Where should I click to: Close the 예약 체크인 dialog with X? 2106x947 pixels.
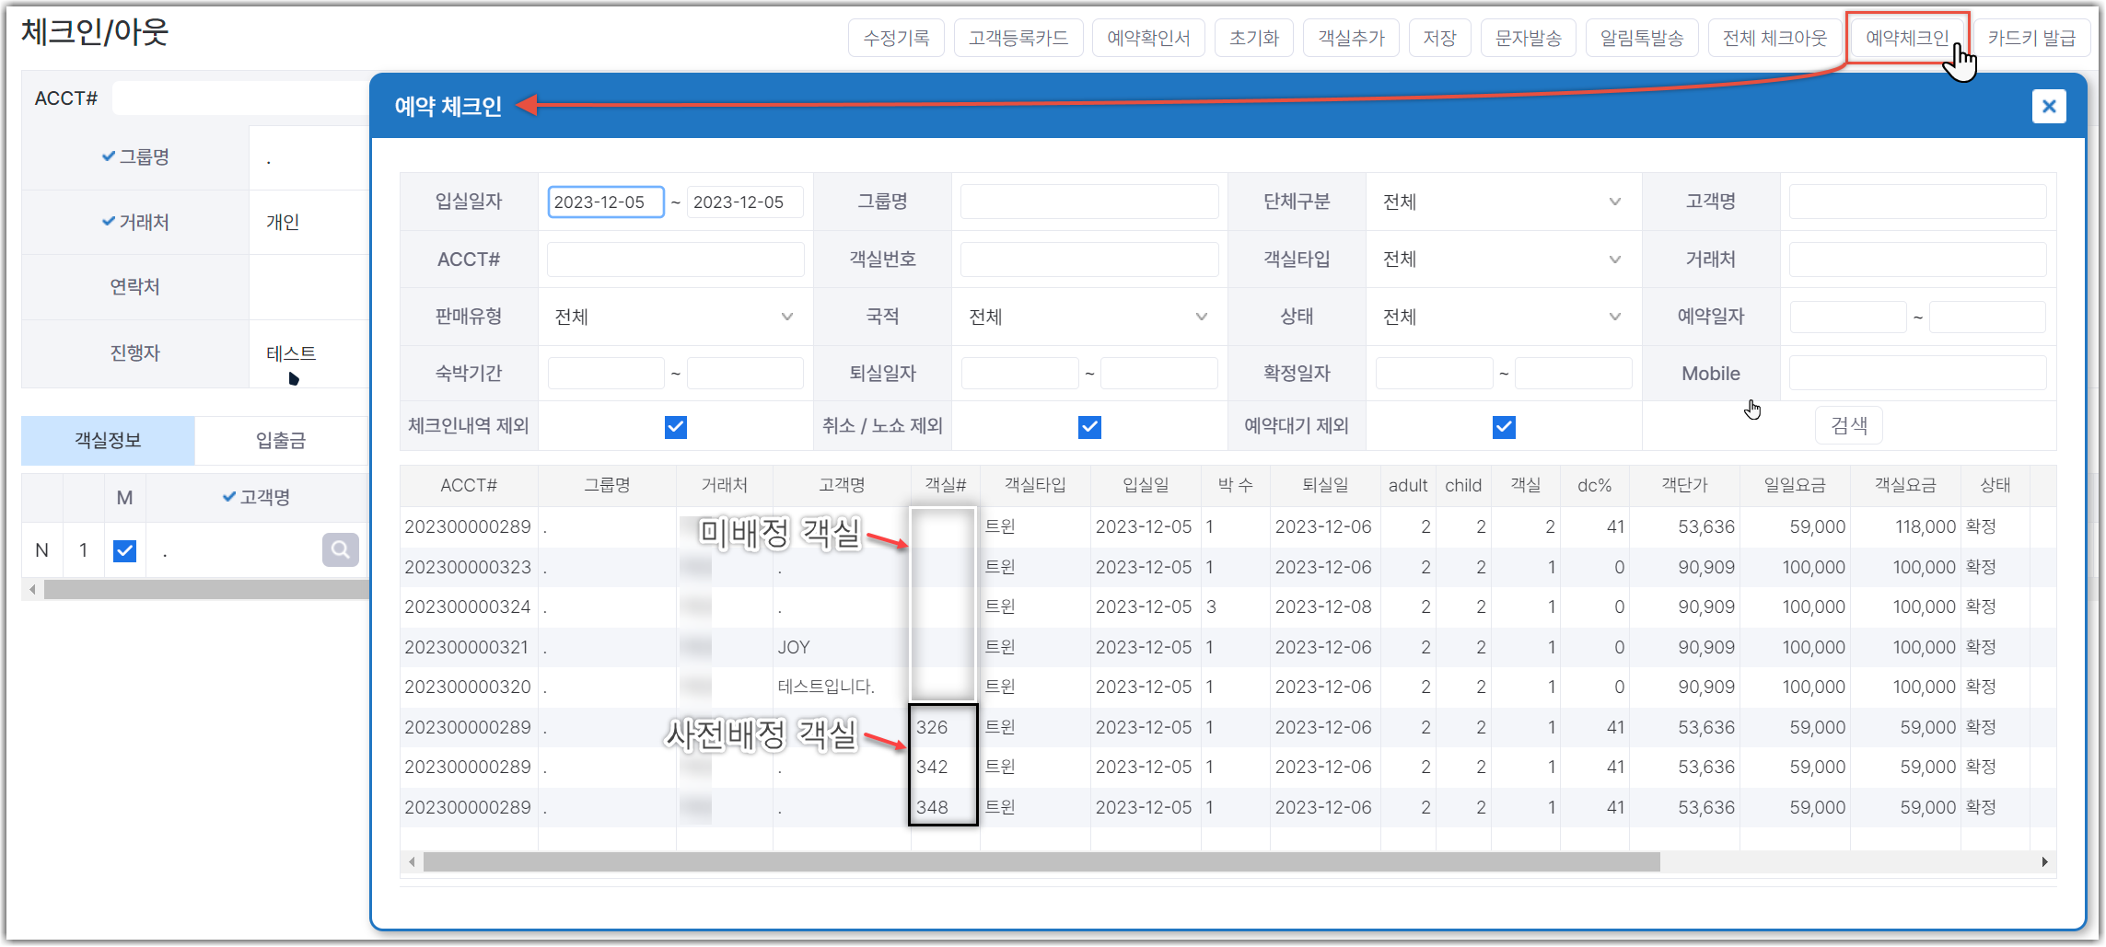(x=2049, y=107)
